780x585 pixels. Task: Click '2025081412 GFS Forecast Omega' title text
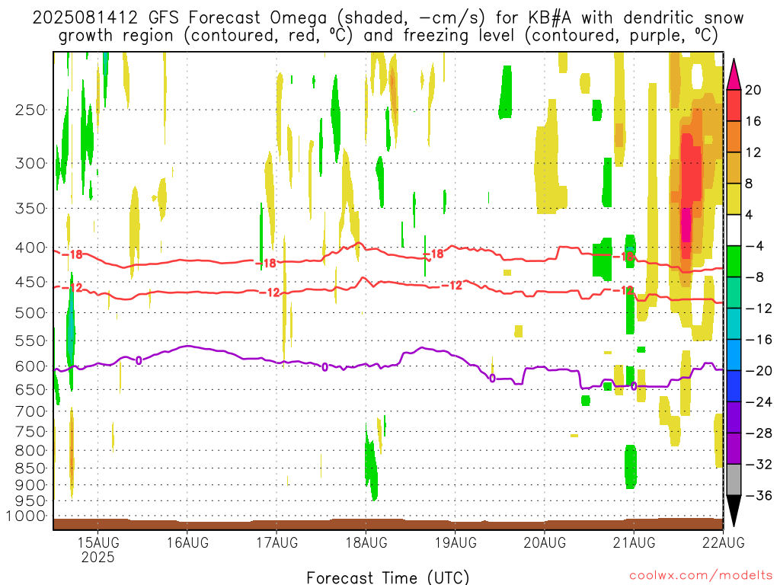click(180, 18)
